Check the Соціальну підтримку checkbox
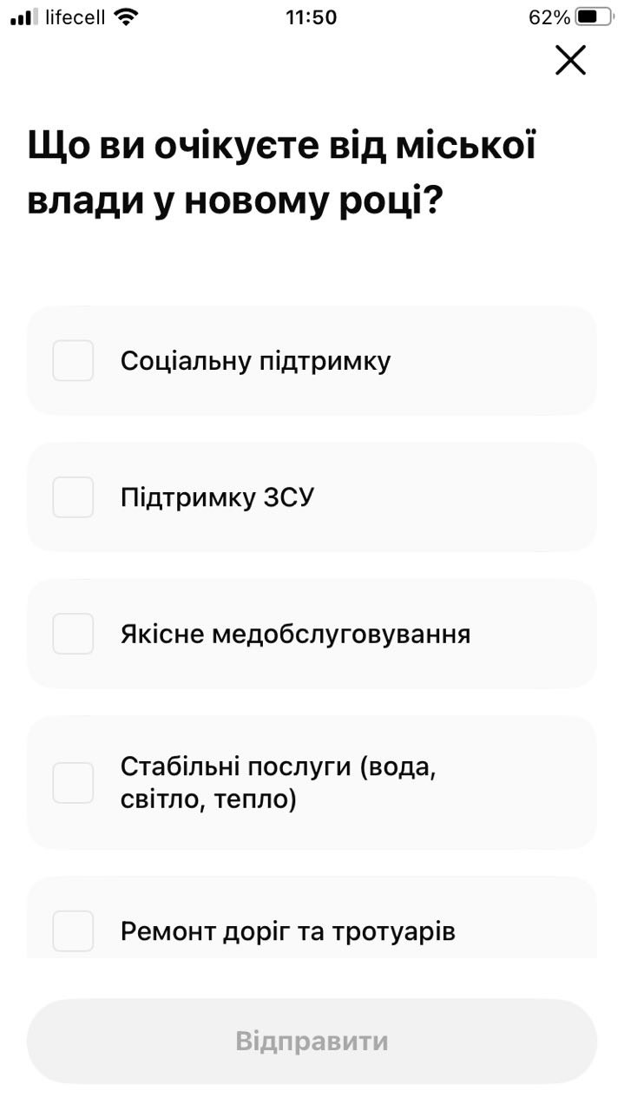Image resolution: width=624 pixels, height=1111 pixels. click(x=73, y=360)
